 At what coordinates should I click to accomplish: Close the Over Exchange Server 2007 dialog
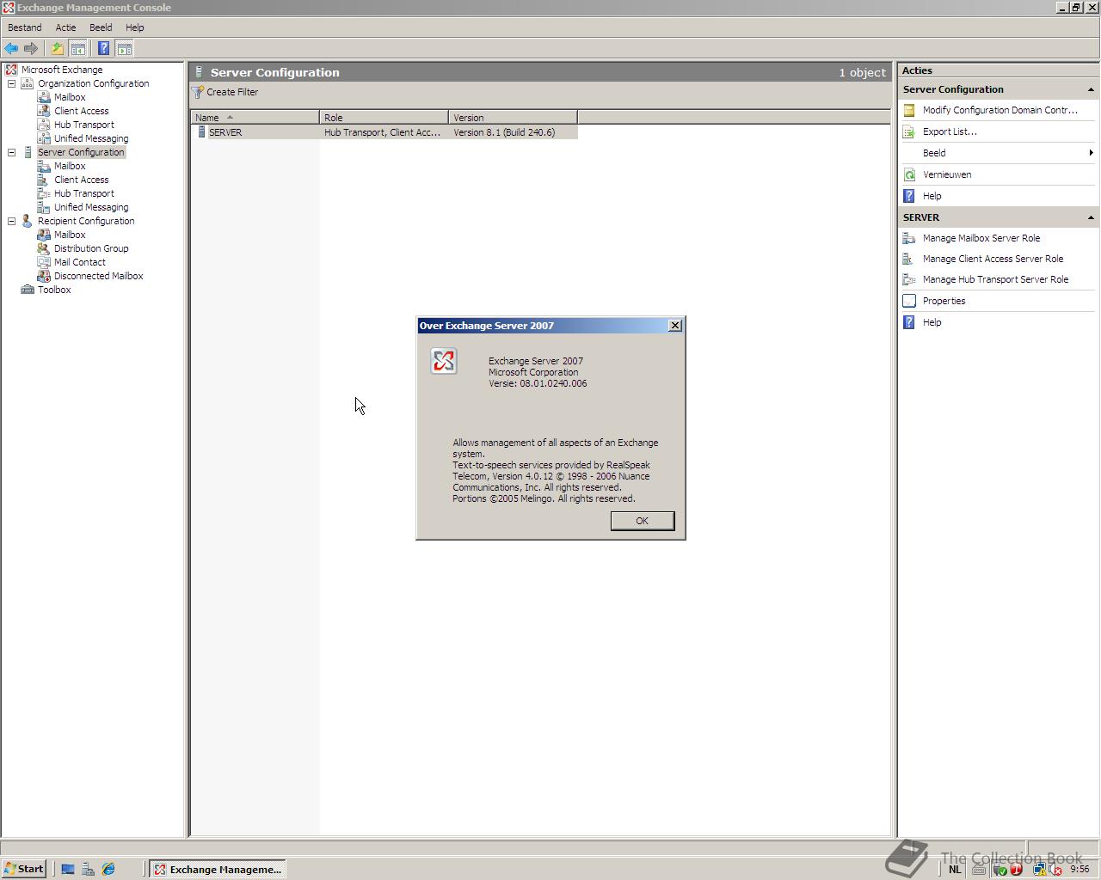(675, 325)
